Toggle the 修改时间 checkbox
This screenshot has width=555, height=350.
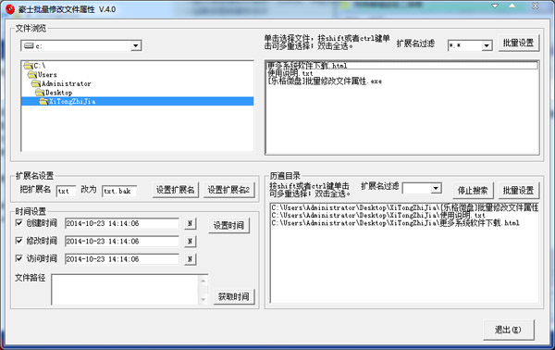(19, 241)
